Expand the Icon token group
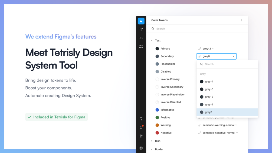272x153 pixels. point(152,141)
